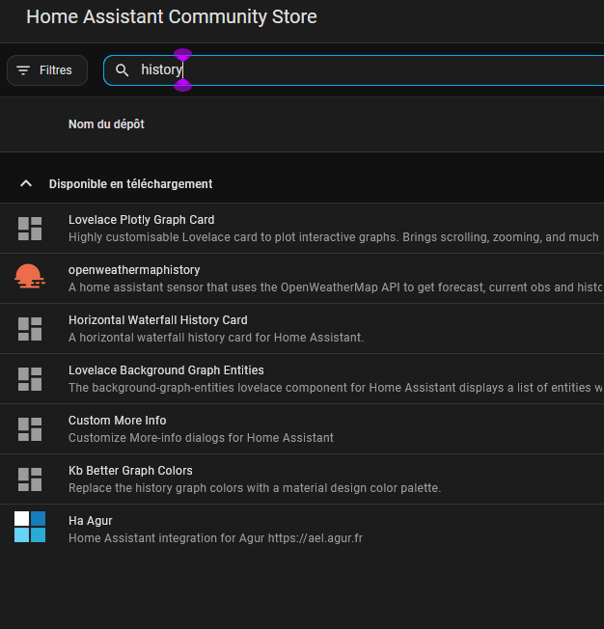Image resolution: width=604 pixels, height=629 pixels.
Task: Click the Ha Agur blue tiles icon
Action: [x=30, y=527]
